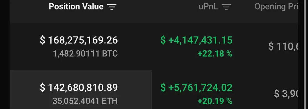Click the +20.19 % profit percentage
308x109 pixels.
(215, 101)
